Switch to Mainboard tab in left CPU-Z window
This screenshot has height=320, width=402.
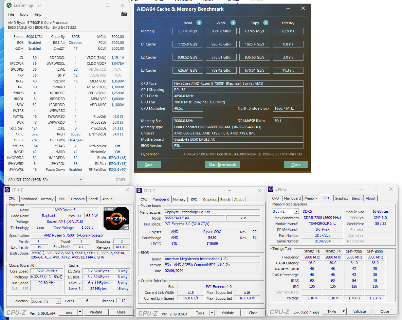pyautogui.click(x=29, y=199)
